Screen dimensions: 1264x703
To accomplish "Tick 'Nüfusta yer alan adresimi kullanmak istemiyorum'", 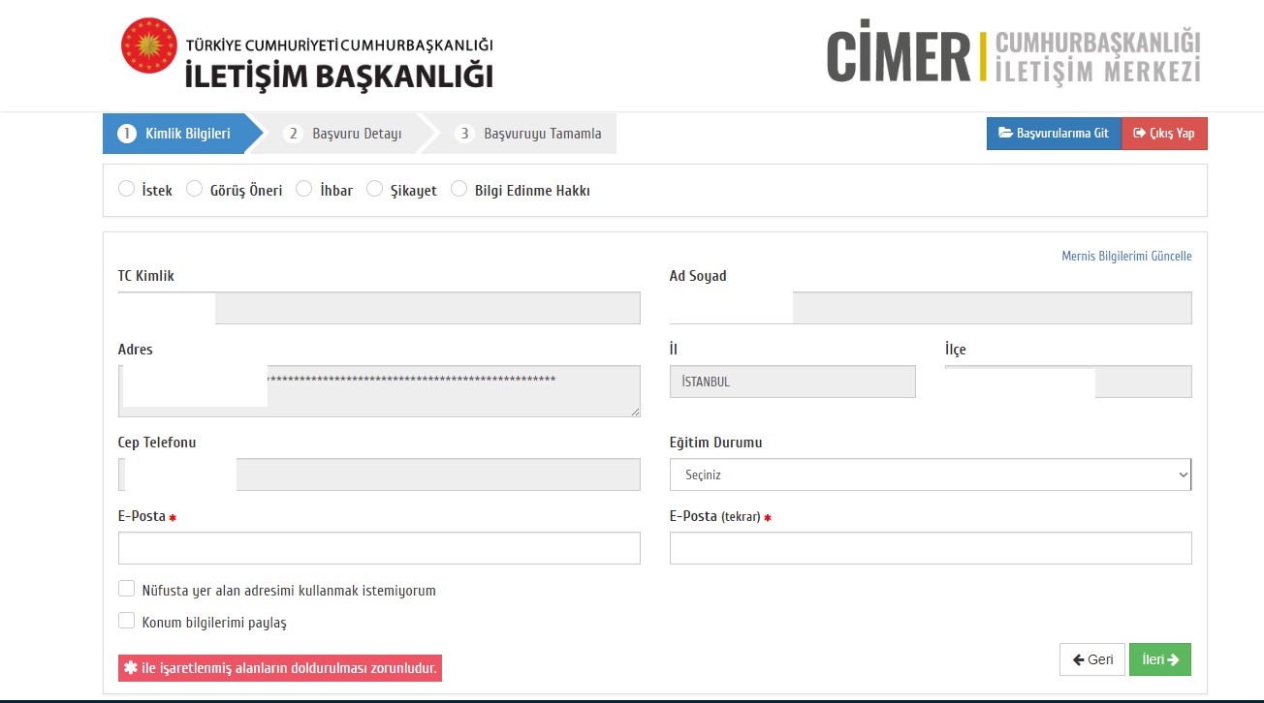I will pyautogui.click(x=126, y=589).
